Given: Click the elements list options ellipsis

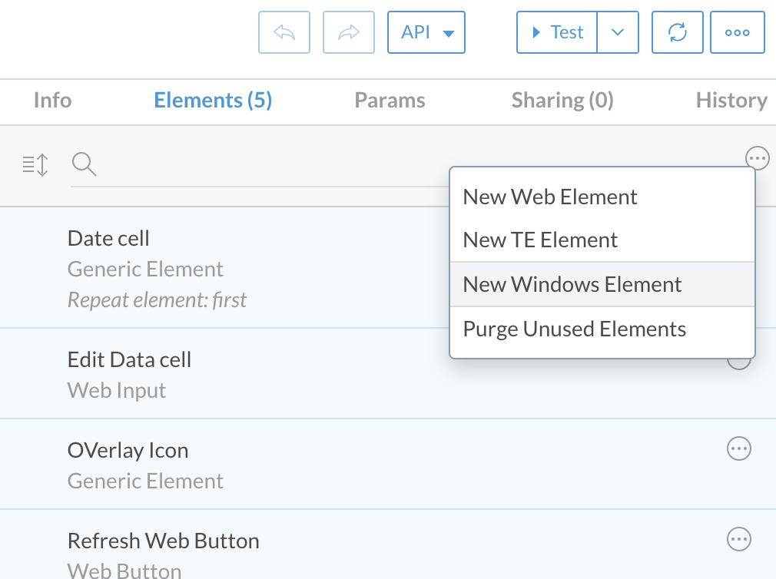Looking at the screenshot, I should (x=758, y=158).
